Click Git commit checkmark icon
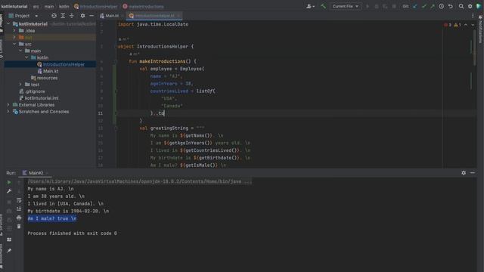 tap(423, 6)
